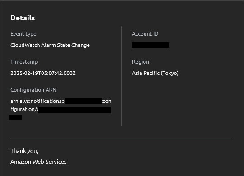Click the redacted account block inside the ARN
This screenshot has height=176, width=244.
coord(83,101)
